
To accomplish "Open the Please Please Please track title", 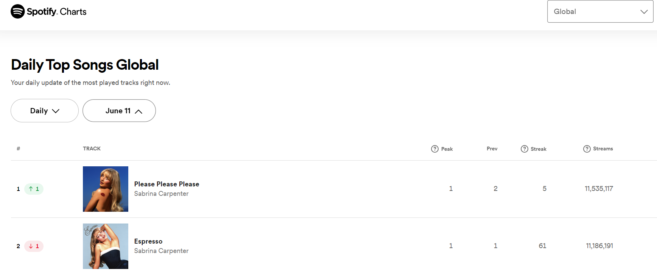I will (167, 184).
